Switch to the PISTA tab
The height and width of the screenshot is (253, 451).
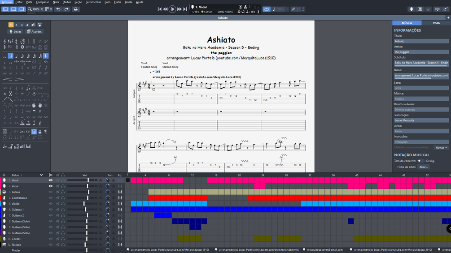point(436,23)
